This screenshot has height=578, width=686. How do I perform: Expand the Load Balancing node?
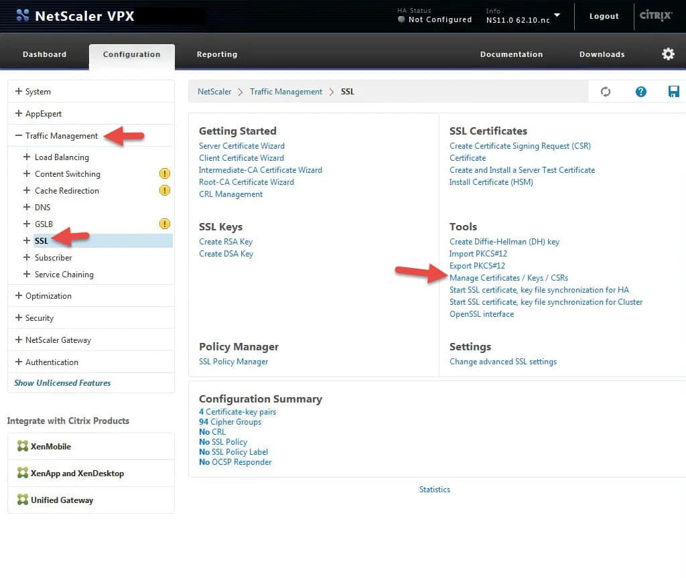(27, 157)
